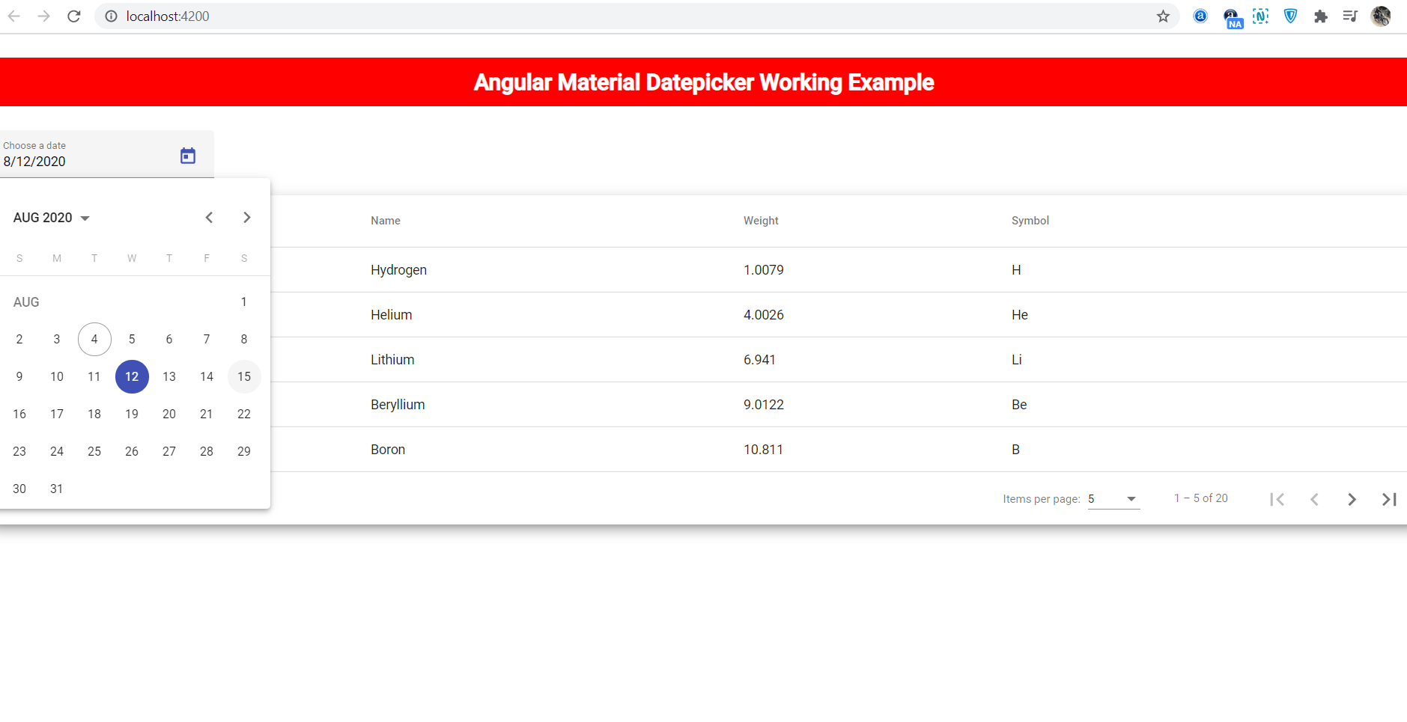The height and width of the screenshot is (722, 1407).
Task: Select August 31 in the calendar
Action: [x=57, y=489]
